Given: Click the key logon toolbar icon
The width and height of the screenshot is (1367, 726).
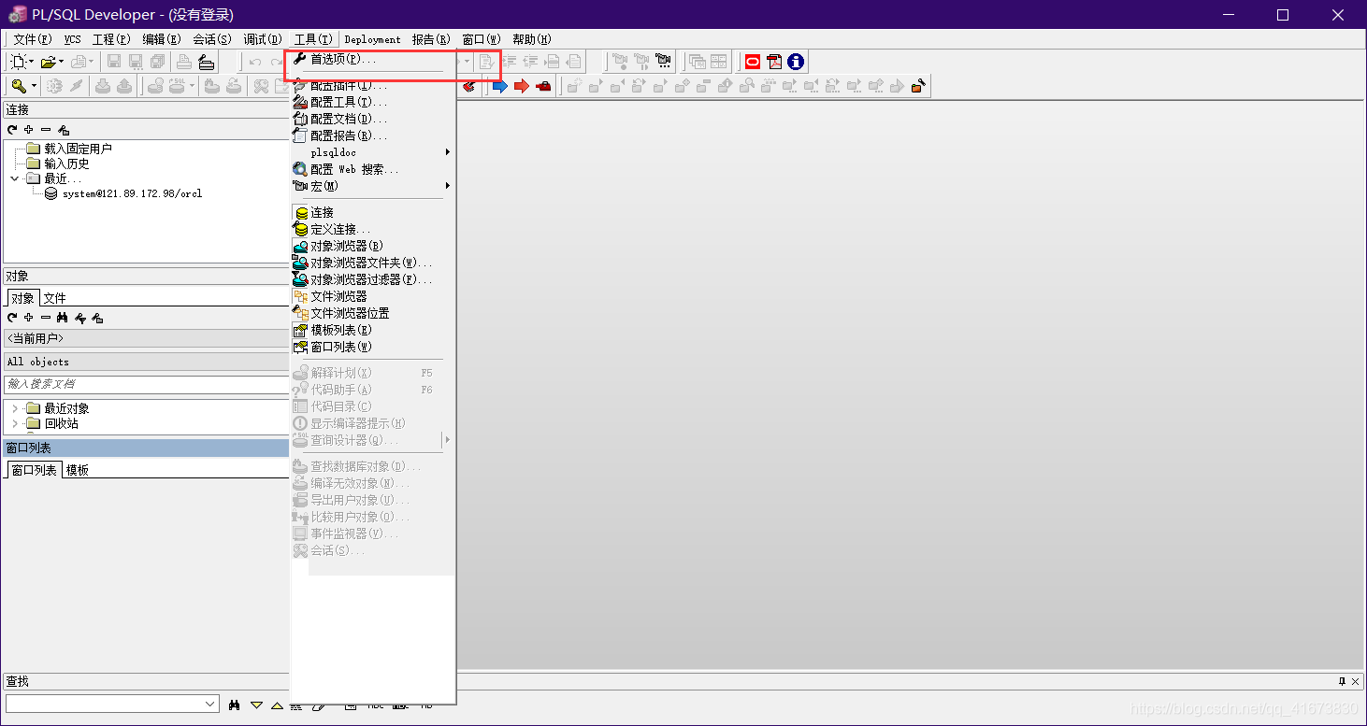Looking at the screenshot, I should [19, 86].
